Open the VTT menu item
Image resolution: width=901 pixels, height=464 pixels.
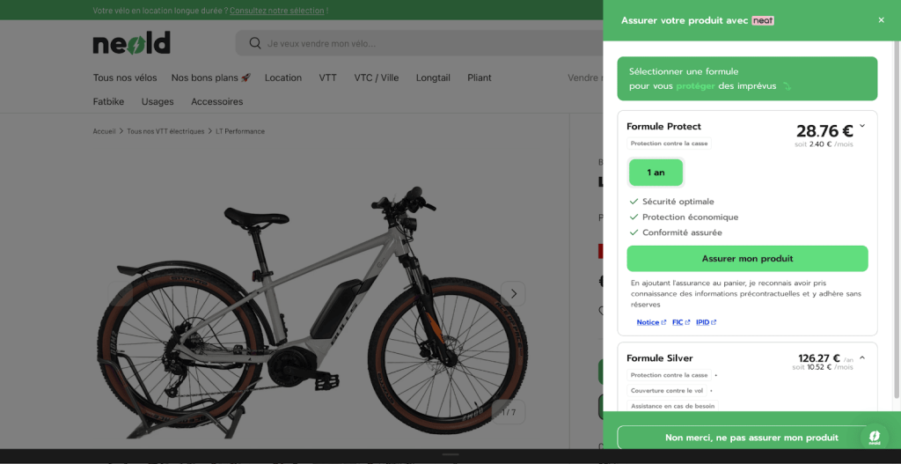[327, 77]
